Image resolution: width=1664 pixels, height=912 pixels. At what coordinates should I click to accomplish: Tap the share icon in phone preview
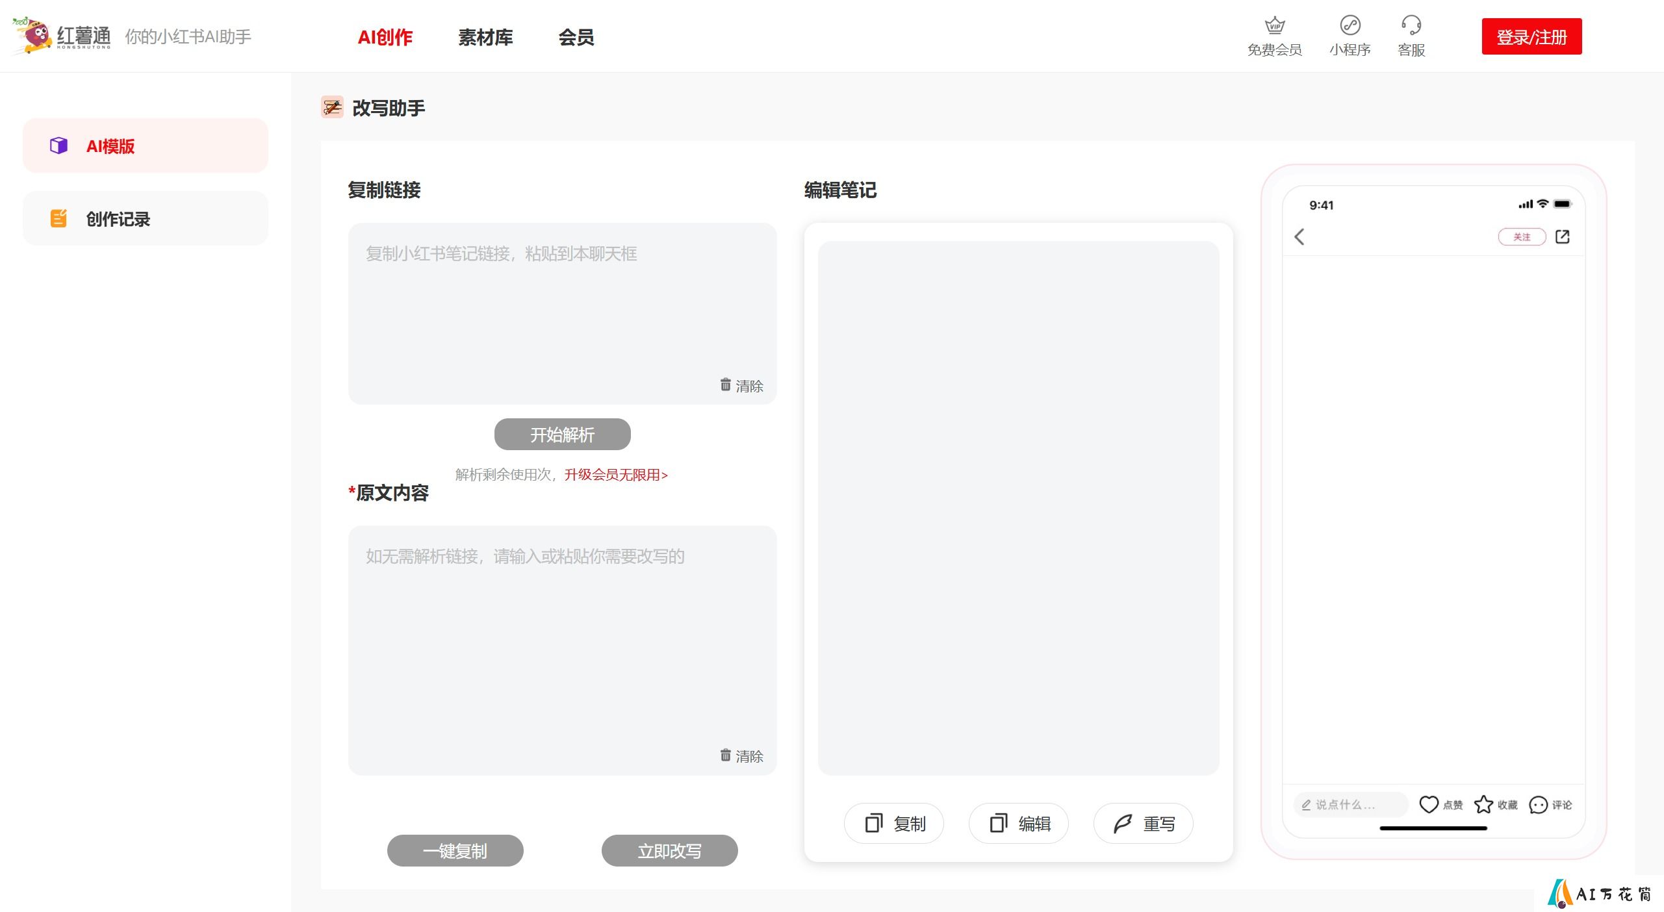pos(1563,236)
